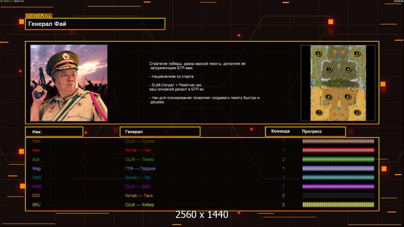The height and width of the screenshot is (227, 404).
Task: Click the green progress bar for dub
Action: [338, 159]
